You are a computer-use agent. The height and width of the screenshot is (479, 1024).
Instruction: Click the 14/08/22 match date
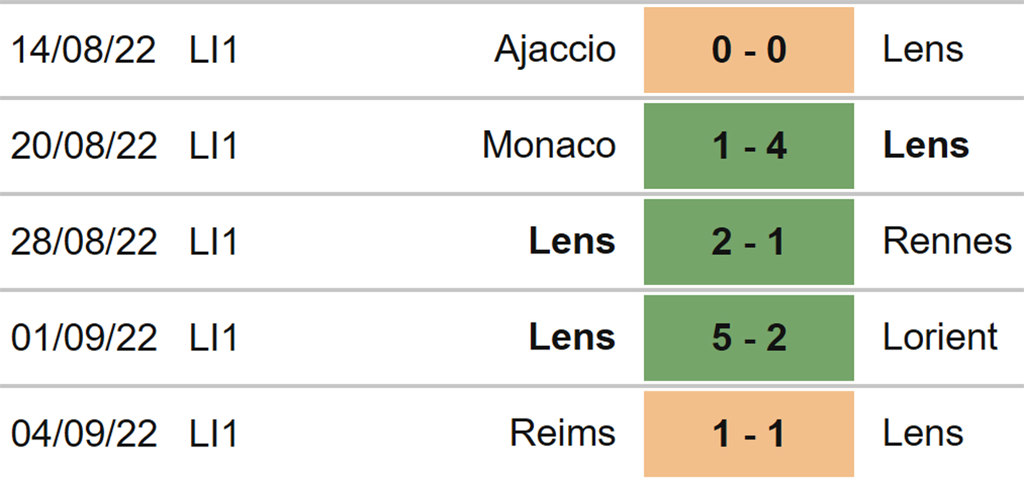[x=84, y=50]
